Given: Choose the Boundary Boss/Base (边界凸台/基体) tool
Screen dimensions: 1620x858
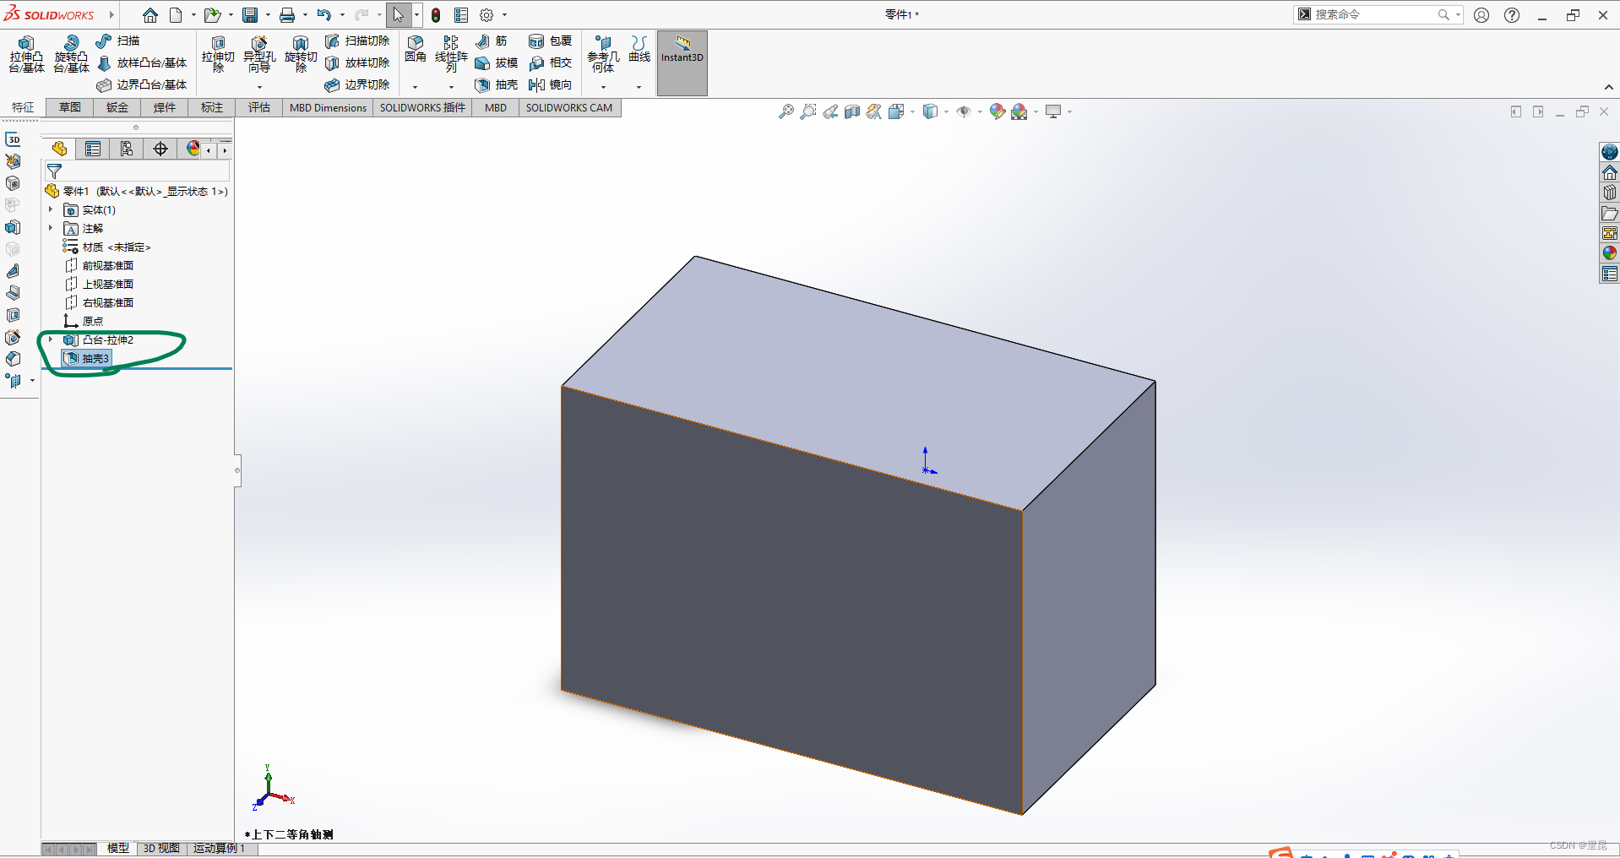Looking at the screenshot, I should (x=142, y=84).
